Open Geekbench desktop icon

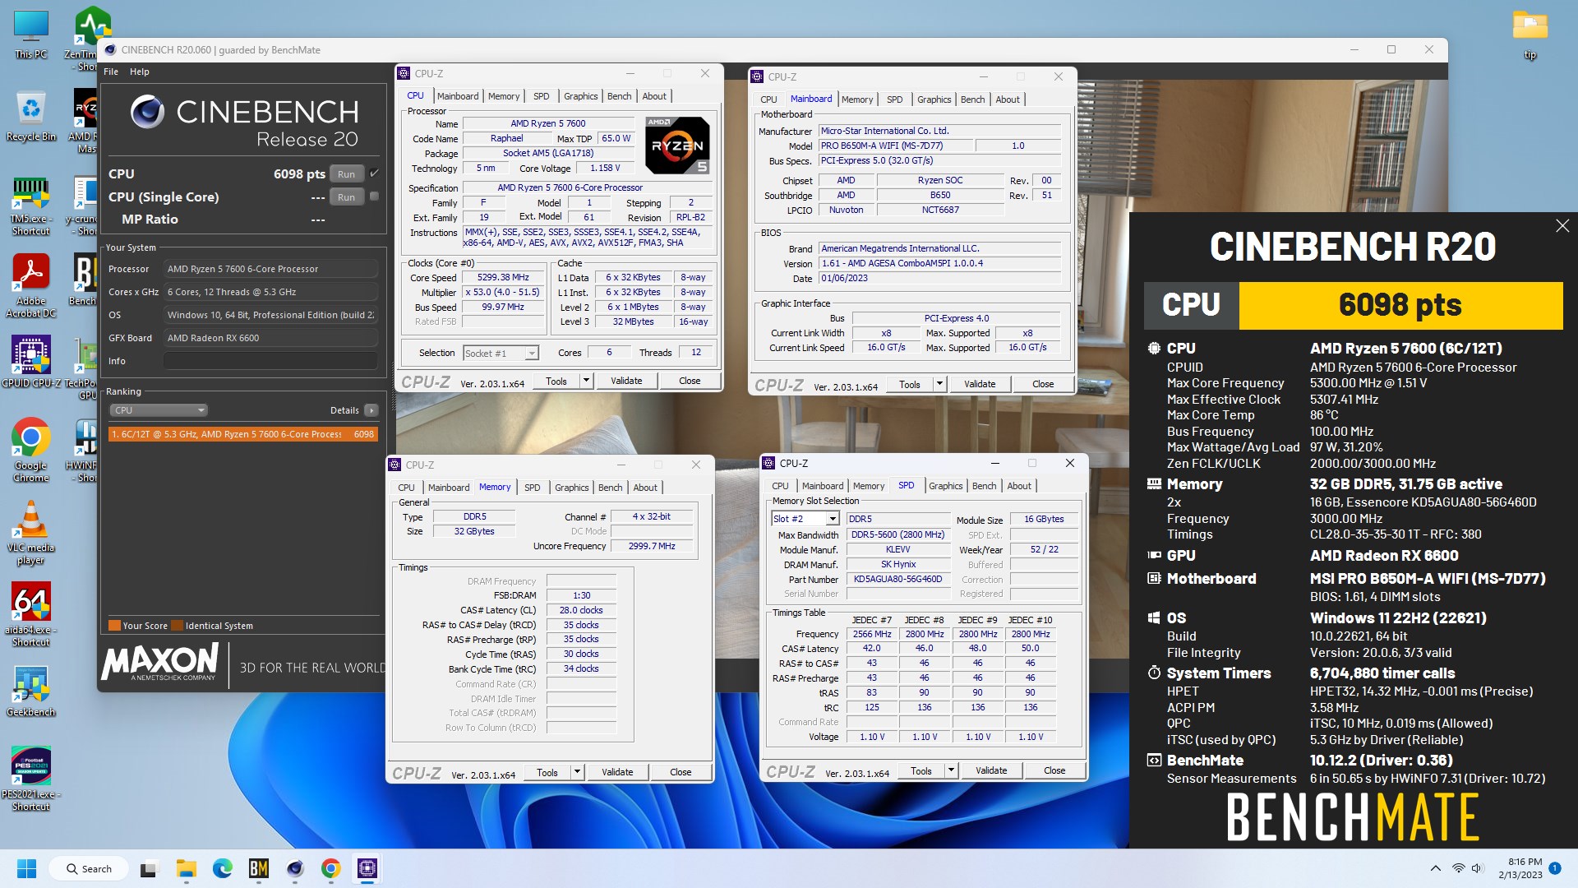coord(31,691)
